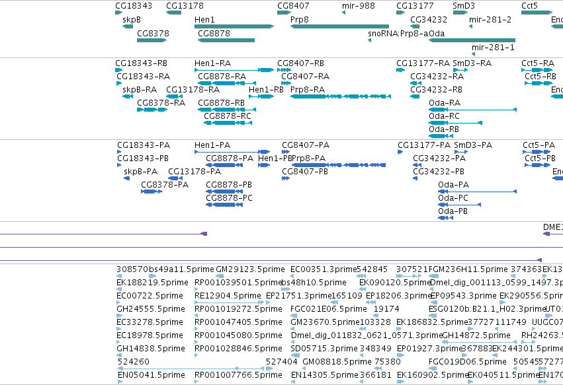Select the CG13178 gene glyph

(x=174, y=13)
